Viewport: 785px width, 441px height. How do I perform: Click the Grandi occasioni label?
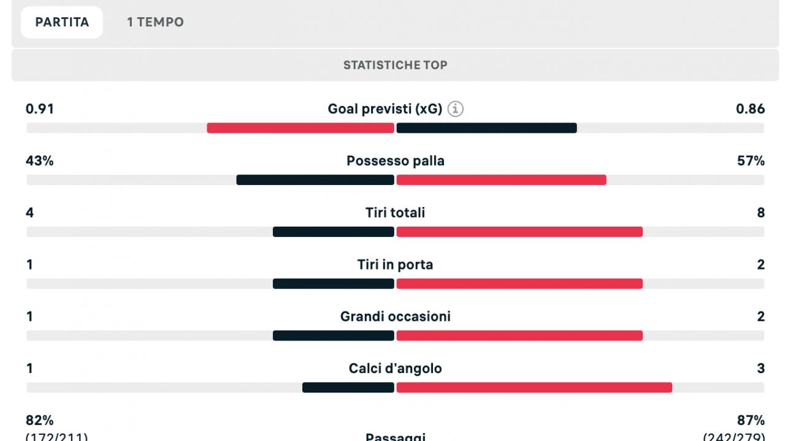(x=395, y=317)
